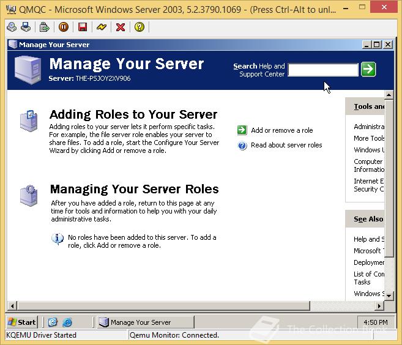Click the horizontal scrollbar left arrow
Screen dimensions: 402x345
pyautogui.click(x=12, y=306)
